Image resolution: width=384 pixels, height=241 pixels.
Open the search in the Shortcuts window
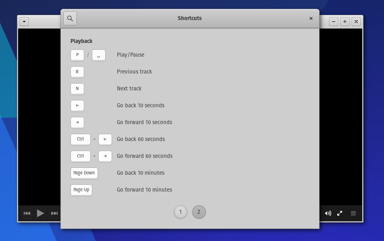pos(70,18)
